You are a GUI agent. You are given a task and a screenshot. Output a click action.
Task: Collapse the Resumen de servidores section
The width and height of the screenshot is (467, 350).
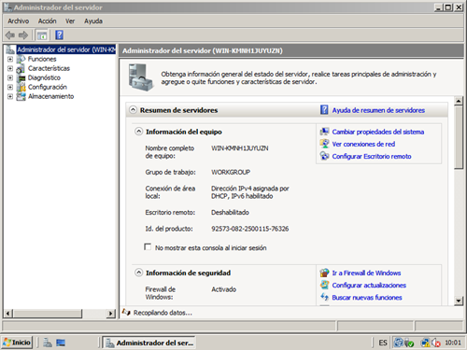(133, 110)
